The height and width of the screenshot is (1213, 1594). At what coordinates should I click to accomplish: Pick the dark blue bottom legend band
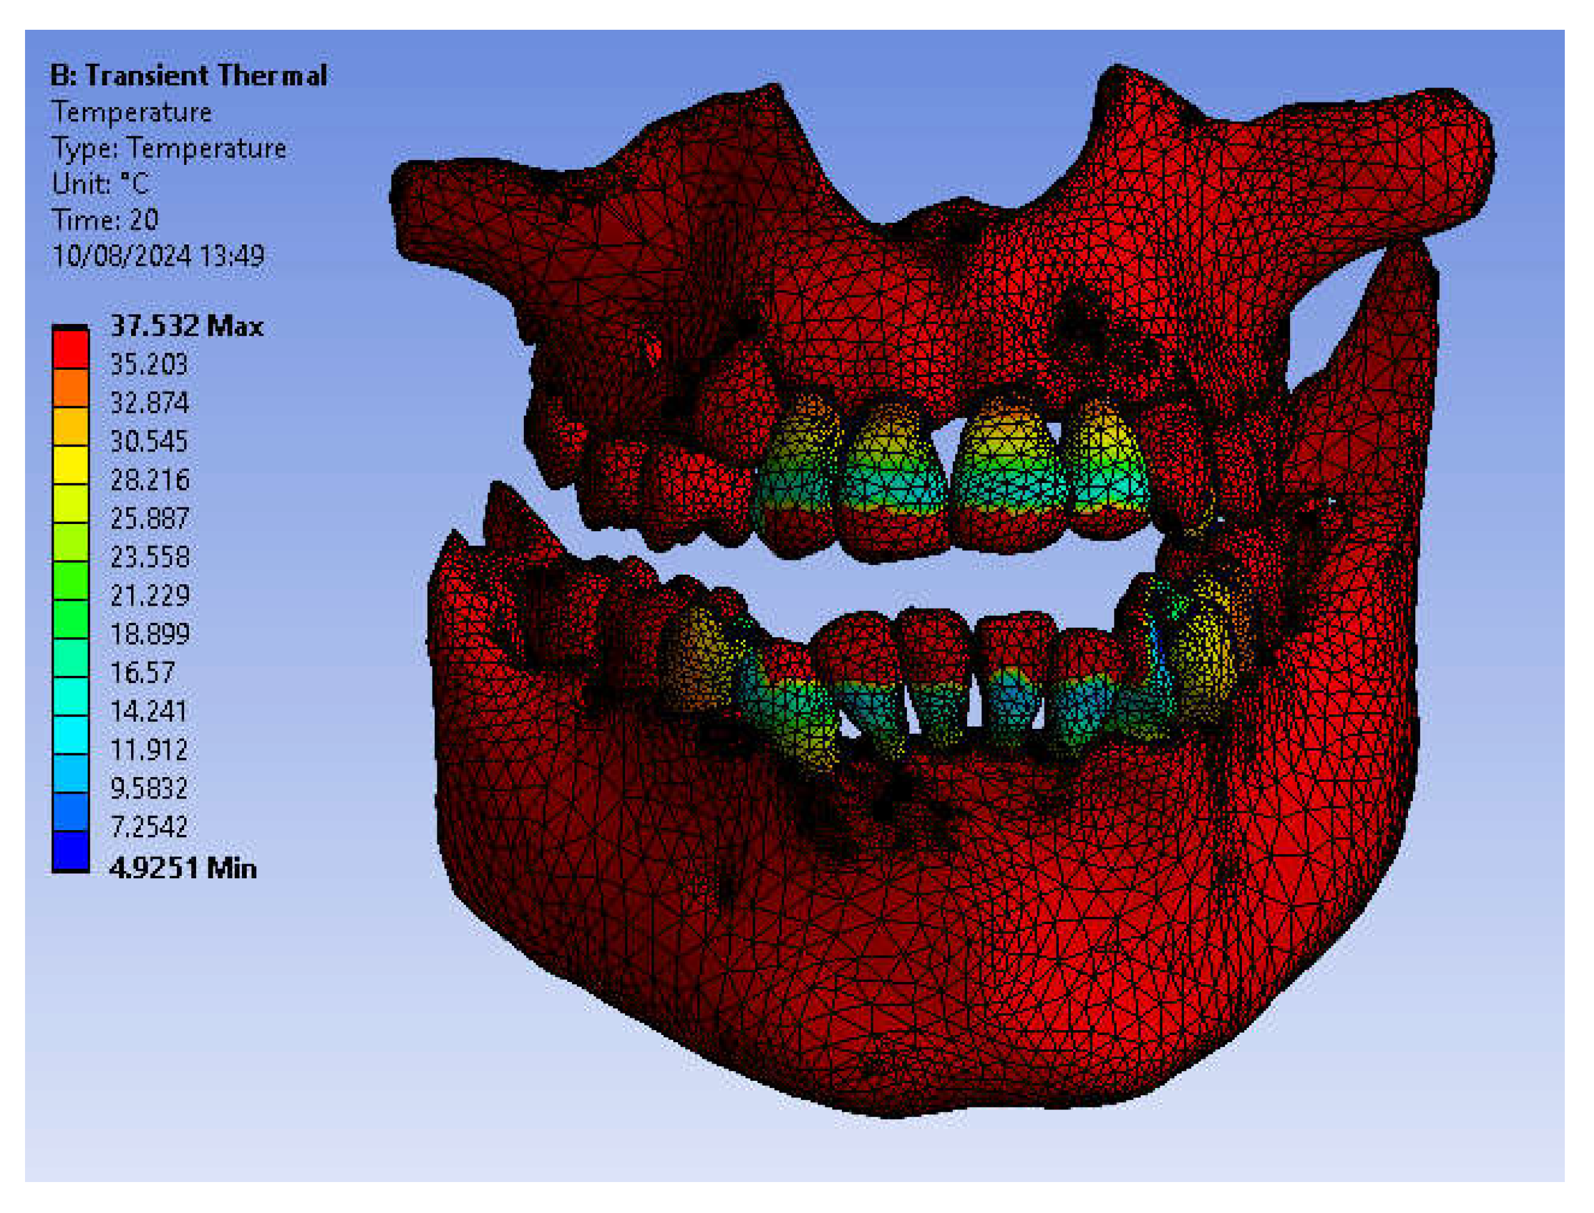[x=70, y=850]
